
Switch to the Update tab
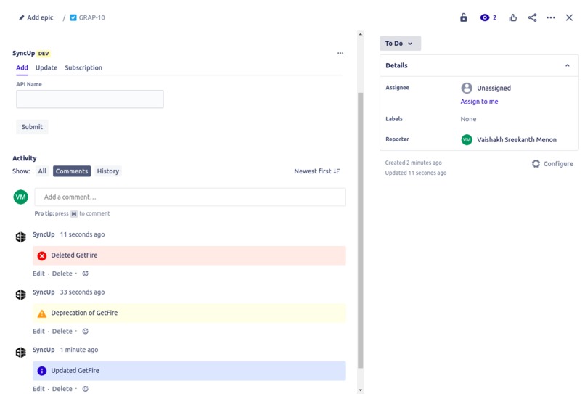[x=46, y=68]
